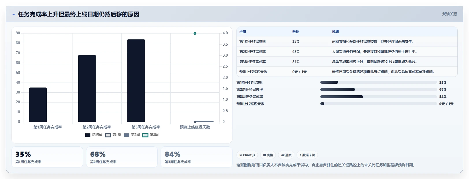Click x-axis label 第3周任务完成率
Image resolution: width=469 pixels, height=179 pixels.
[x=146, y=127]
